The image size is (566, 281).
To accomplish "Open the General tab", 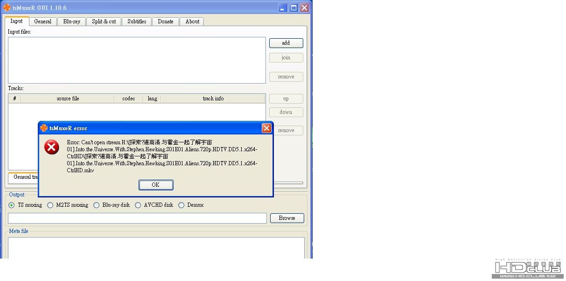I will [x=43, y=21].
